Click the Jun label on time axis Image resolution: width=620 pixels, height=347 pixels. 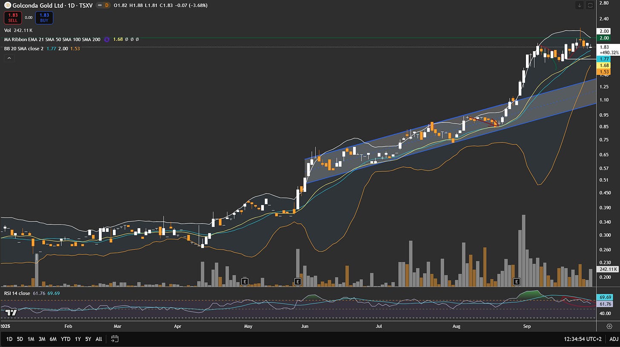(x=304, y=327)
